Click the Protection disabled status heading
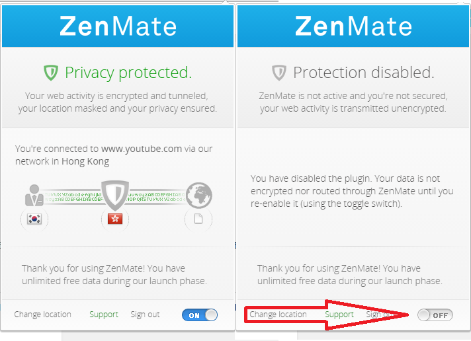471x341 pixels. coord(363,72)
